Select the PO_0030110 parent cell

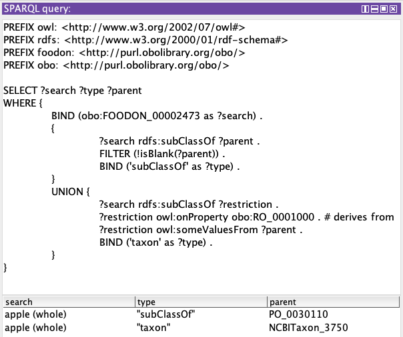298,314
